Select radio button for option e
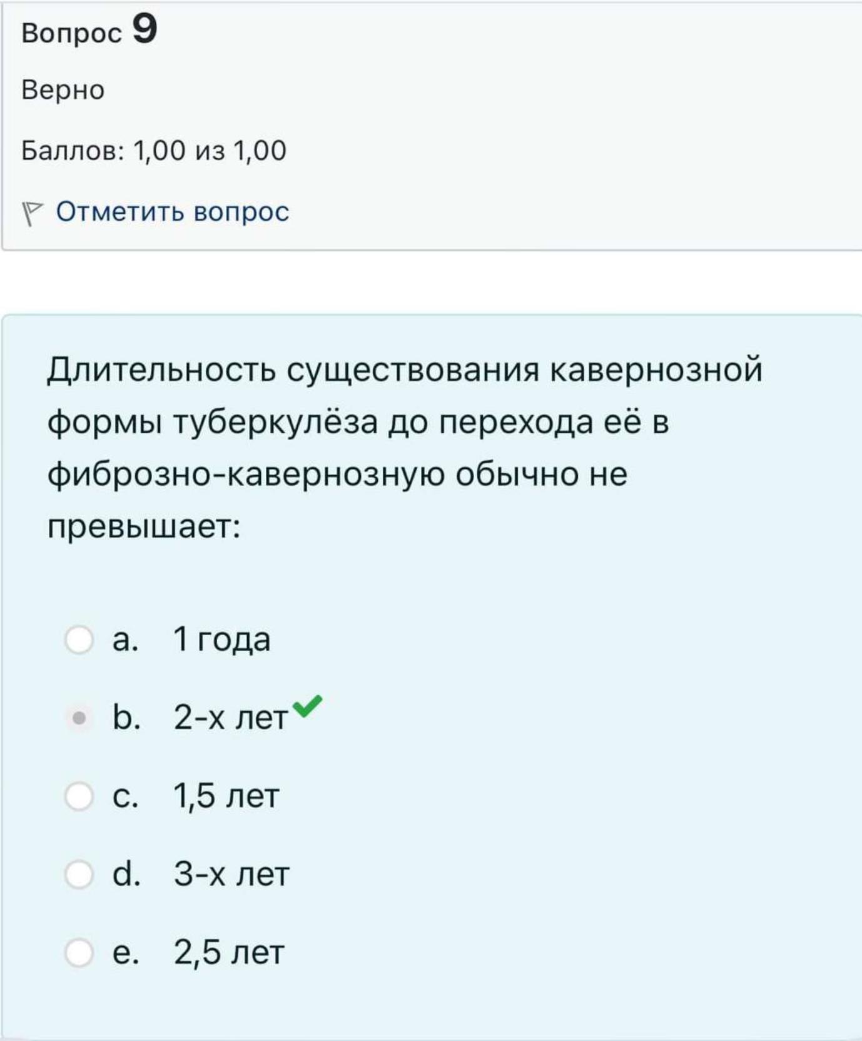Viewport: 862px width, 1041px height. click(79, 952)
